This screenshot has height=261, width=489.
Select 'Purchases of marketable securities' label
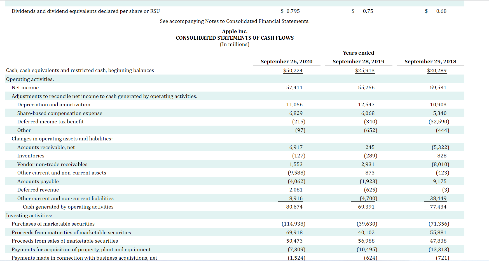click(x=53, y=224)
